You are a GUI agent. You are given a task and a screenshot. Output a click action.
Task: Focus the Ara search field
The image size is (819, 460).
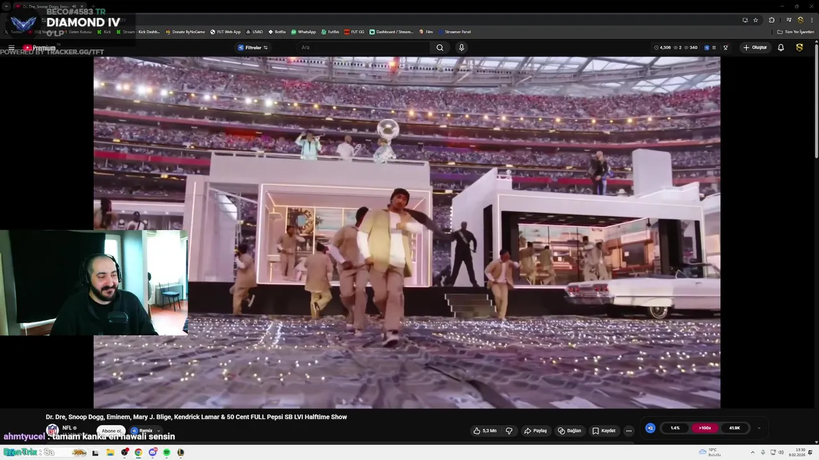tap(363, 48)
